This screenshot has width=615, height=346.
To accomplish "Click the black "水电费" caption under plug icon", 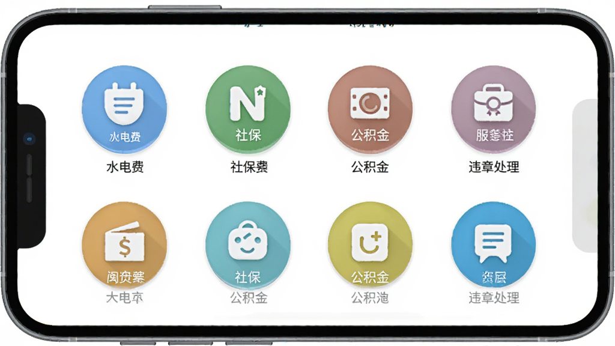I will (x=125, y=167).
